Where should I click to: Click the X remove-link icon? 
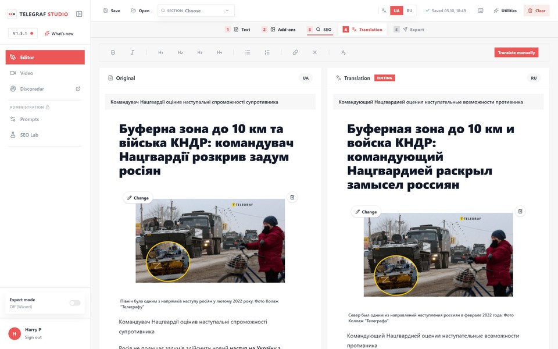[315, 52]
